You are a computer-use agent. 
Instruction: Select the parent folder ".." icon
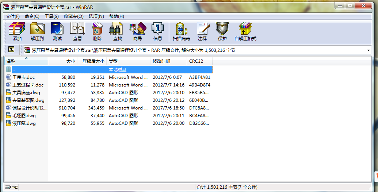pos(9,69)
